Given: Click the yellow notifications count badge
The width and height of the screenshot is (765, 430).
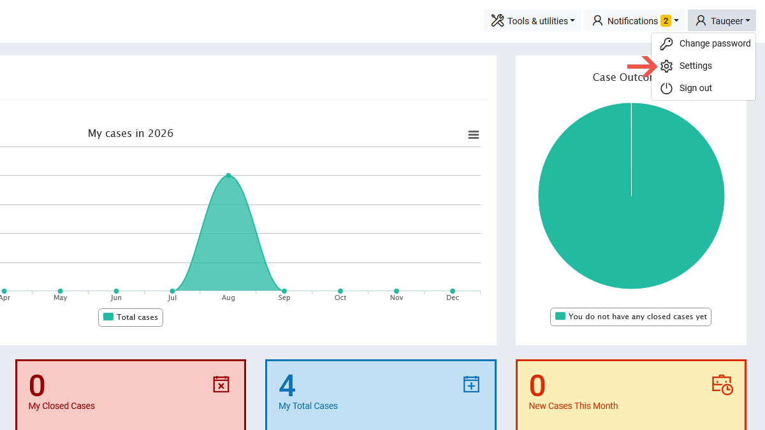Looking at the screenshot, I should pyautogui.click(x=666, y=21).
